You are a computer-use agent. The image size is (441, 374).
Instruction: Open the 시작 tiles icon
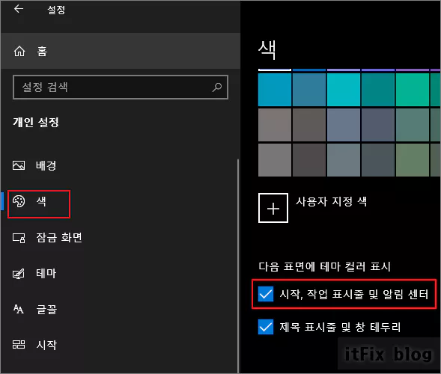click(x=19, y=345)
